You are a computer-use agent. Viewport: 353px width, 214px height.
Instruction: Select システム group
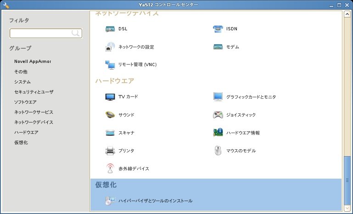click(x=22, y=82)
